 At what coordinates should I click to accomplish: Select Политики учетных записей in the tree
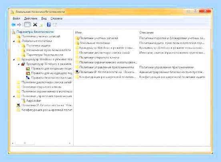tap(41, 36)
